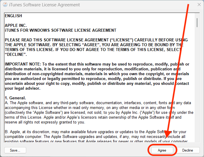Click the window title 'iTunes Software License Agreement'

[45, 5]
